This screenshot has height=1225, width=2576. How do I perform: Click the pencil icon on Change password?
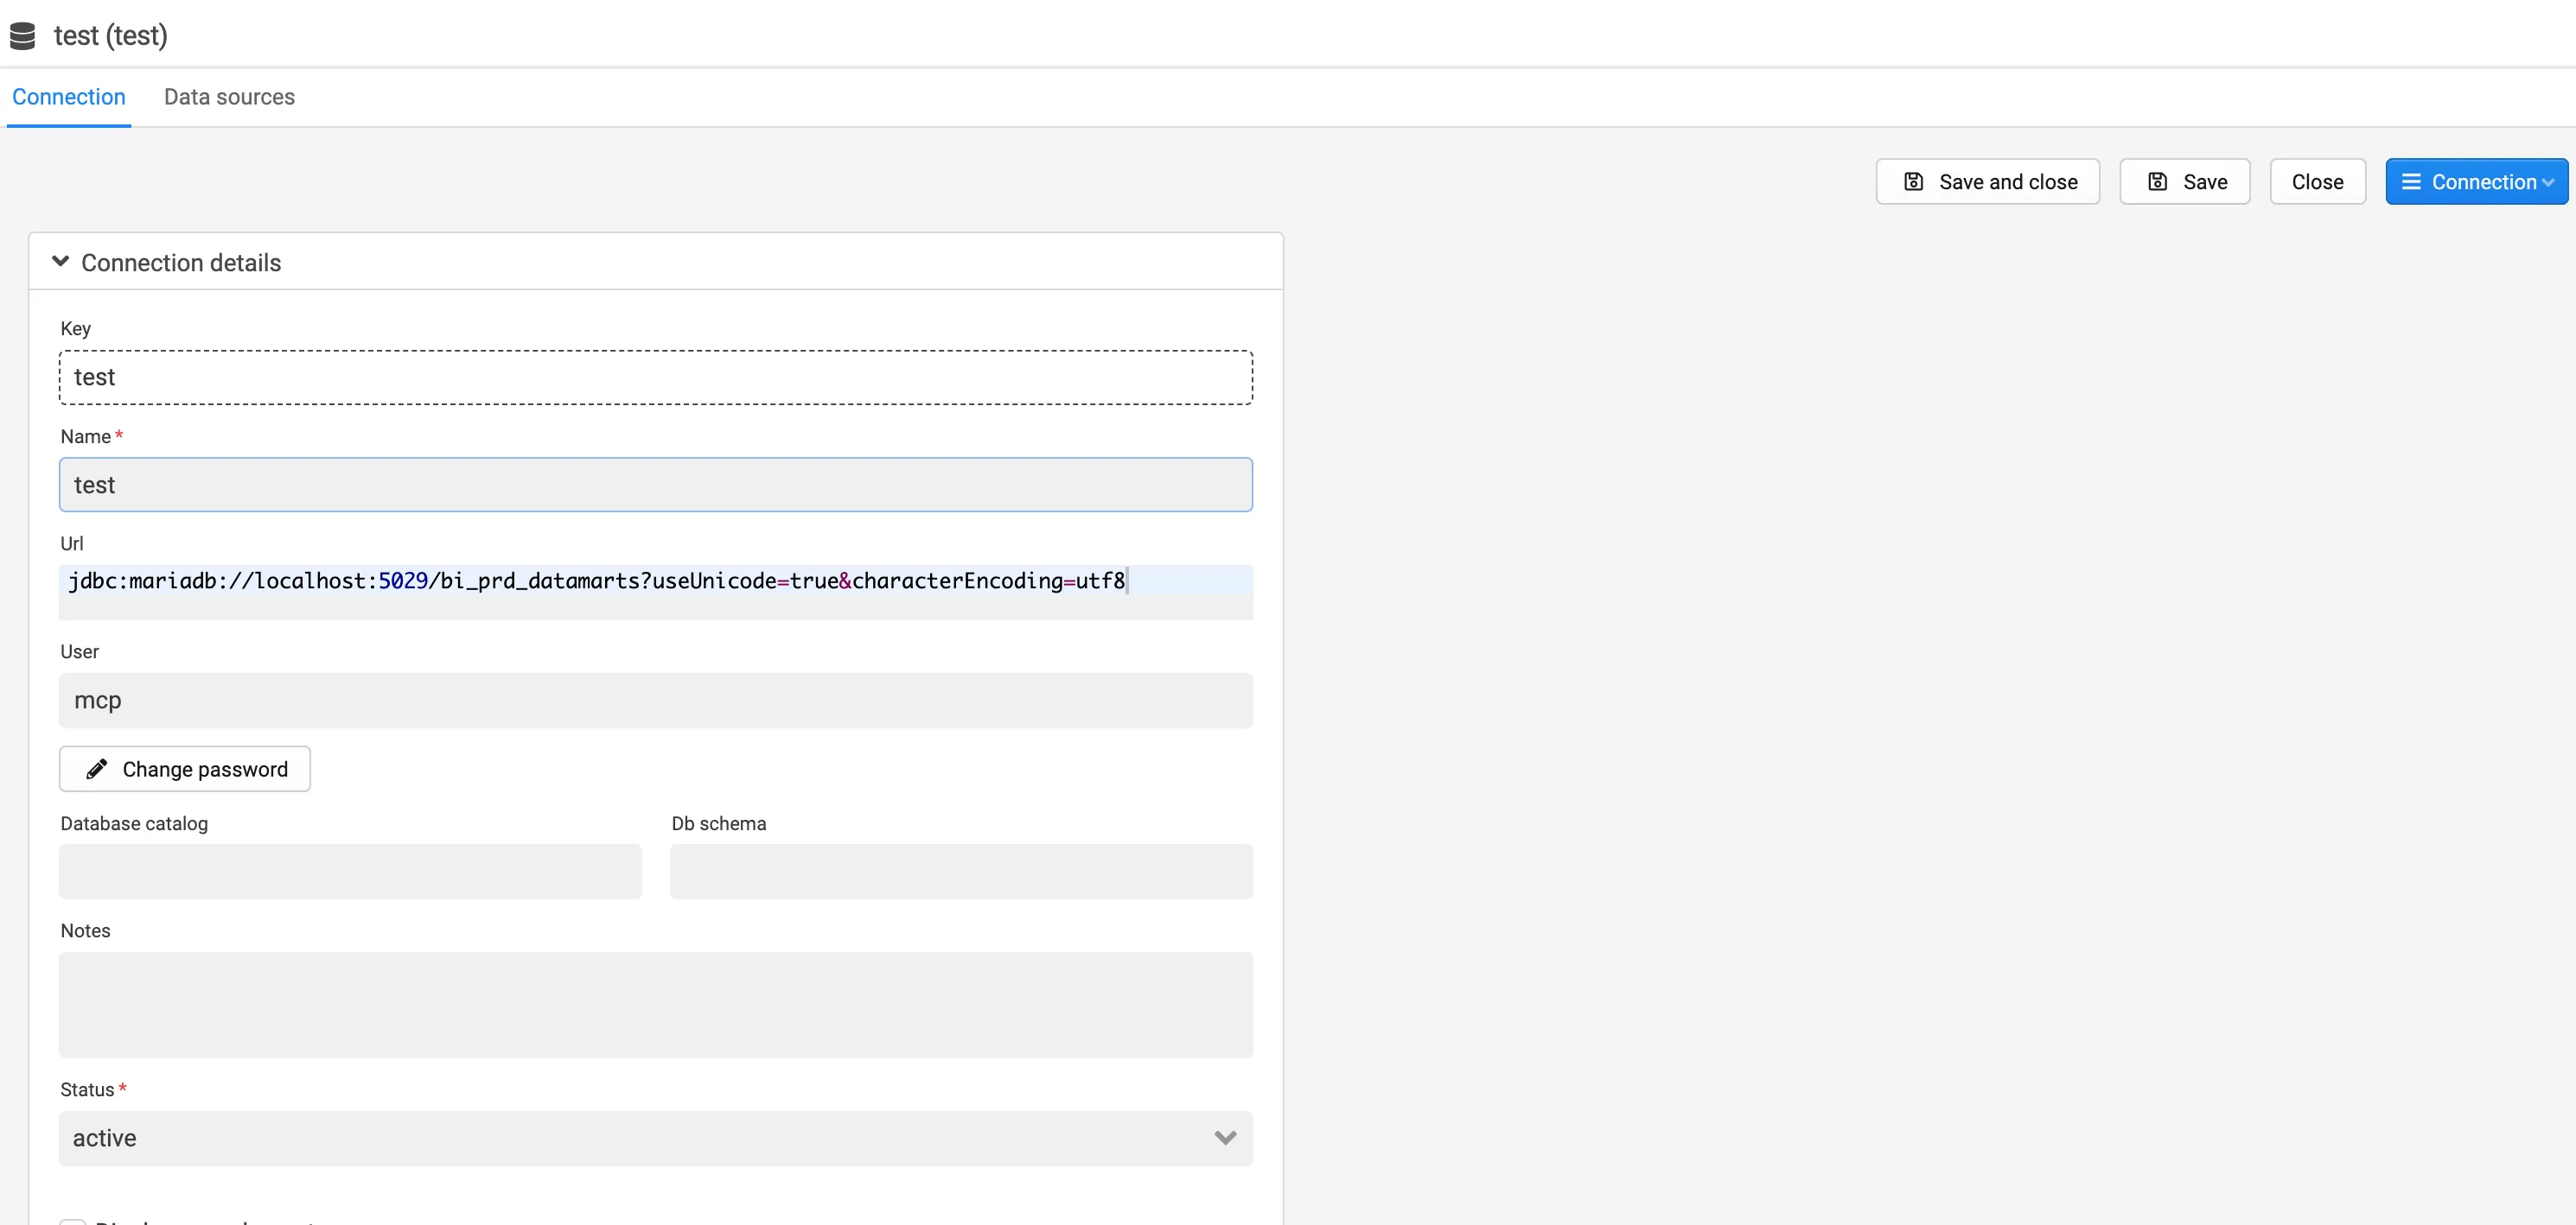coord(97,770)
